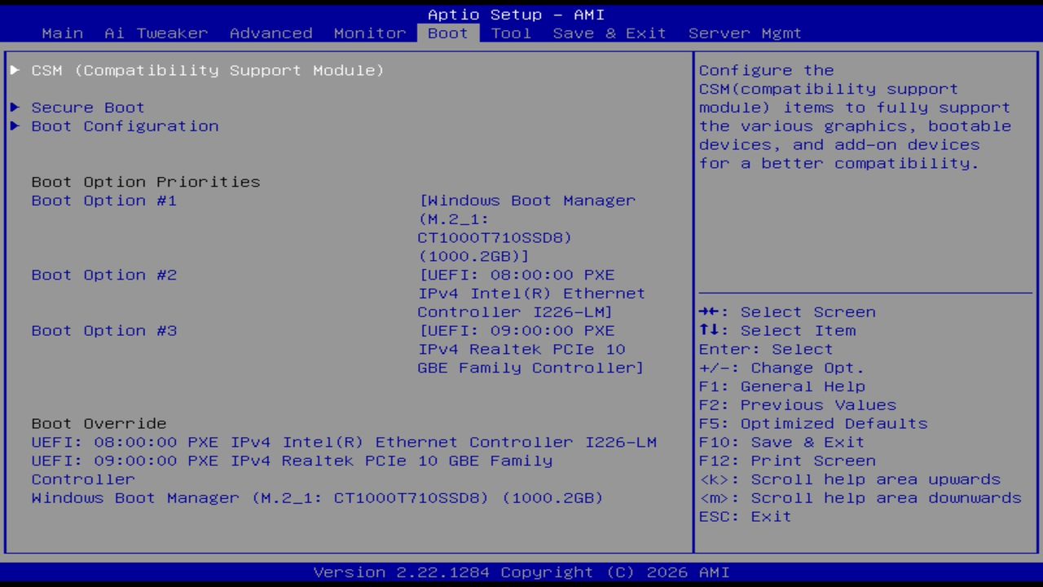Click the CSM help description text
This screenshot has height=587, width=1043.
coord(855,117)
